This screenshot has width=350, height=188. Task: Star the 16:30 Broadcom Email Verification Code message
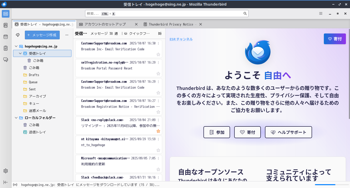158,54
